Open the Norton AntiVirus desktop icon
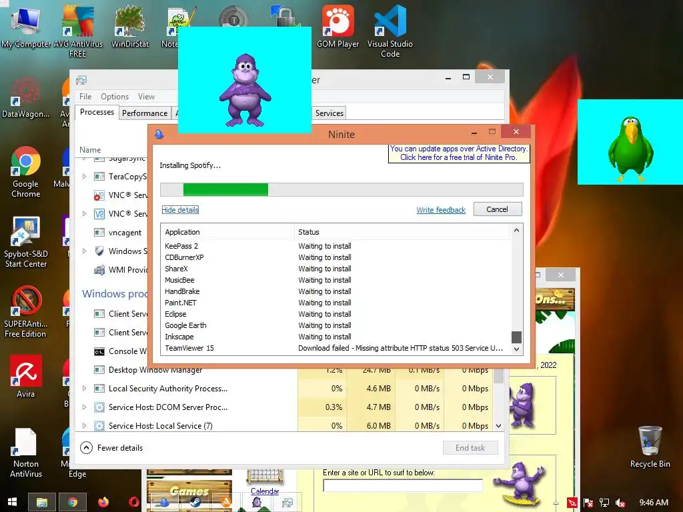The image size is (683, 512). [x=26, y=453]
